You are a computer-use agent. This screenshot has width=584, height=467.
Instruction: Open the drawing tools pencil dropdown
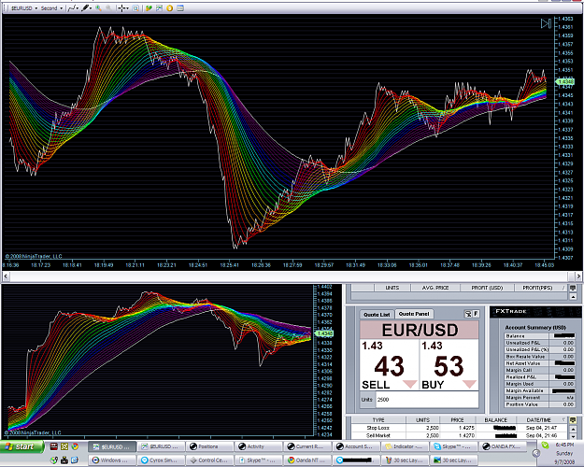click(x=86, y=8)
